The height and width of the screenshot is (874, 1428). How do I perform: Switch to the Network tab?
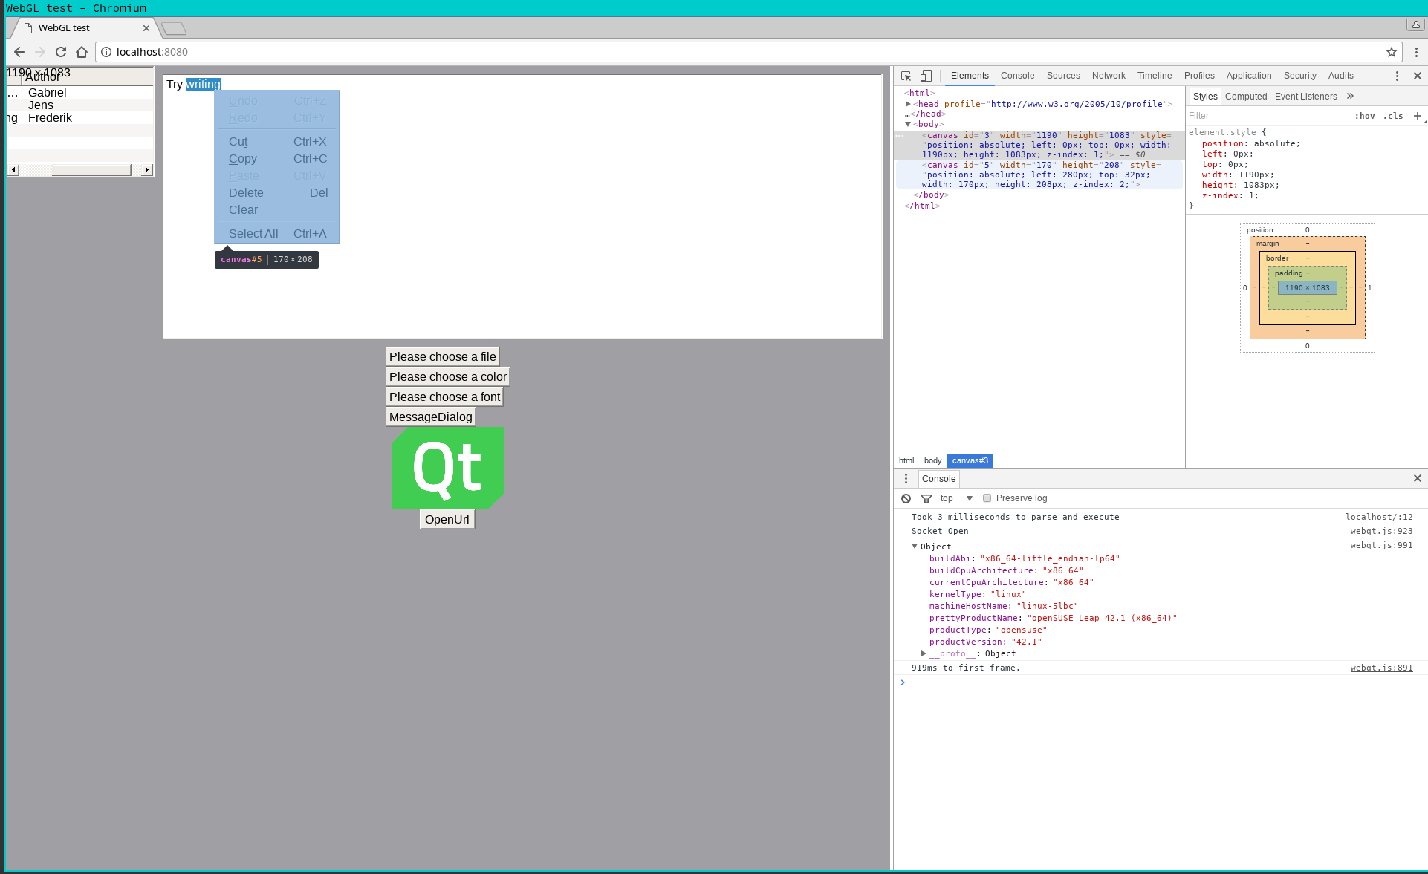click(x=1108, y=76)
